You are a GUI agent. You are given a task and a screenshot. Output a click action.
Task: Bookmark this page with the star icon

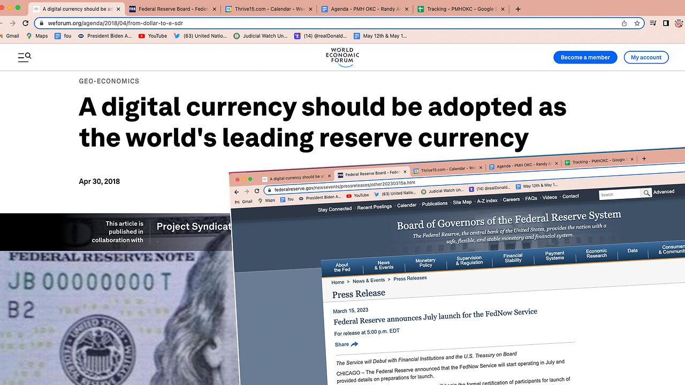click(637, 24)
